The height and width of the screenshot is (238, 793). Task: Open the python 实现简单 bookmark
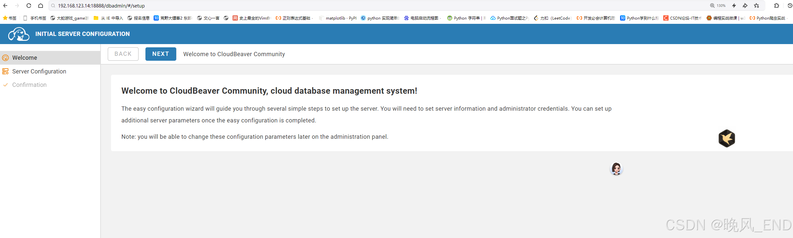click(380, 18)
